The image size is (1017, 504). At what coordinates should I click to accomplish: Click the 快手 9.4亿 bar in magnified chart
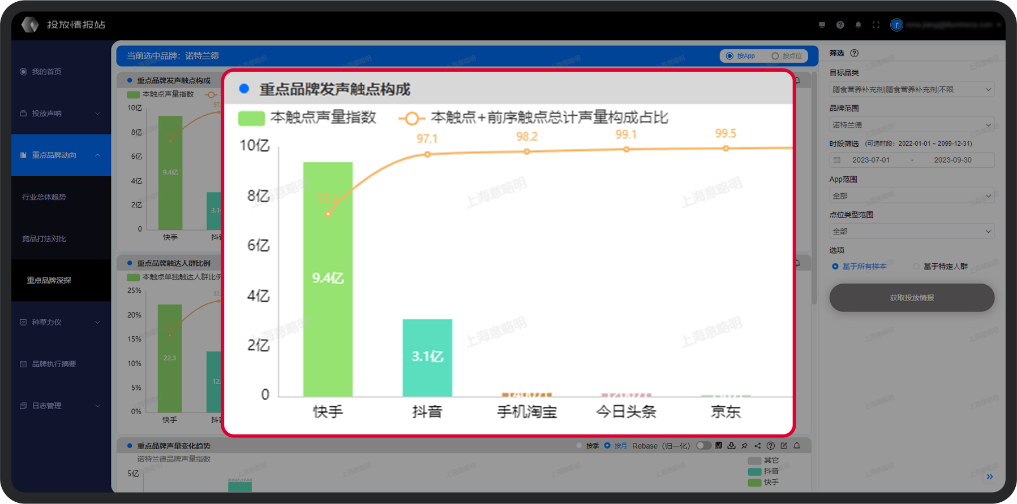point(328,279)
